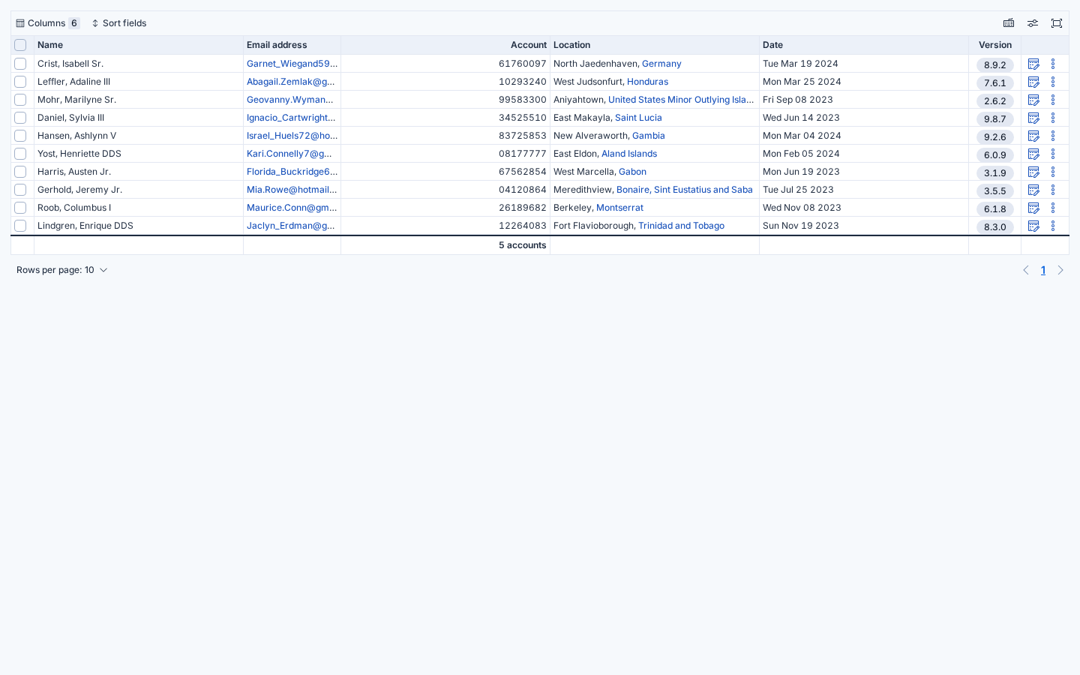Open table settings sliders icon
Image resolution: width=1080 pixels, height=675 pixels.
click(x=1033, y=23)
